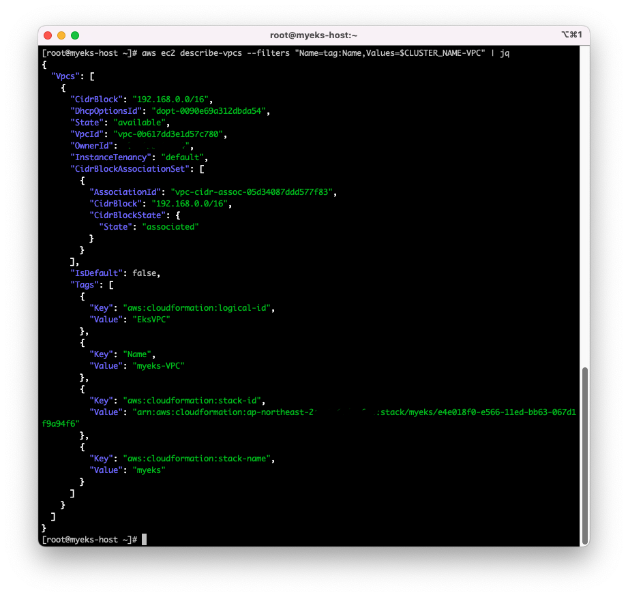Click the InstanceTenancy value "default"
The height and width of the screenshot is (597, 628).
click(183, 157)
